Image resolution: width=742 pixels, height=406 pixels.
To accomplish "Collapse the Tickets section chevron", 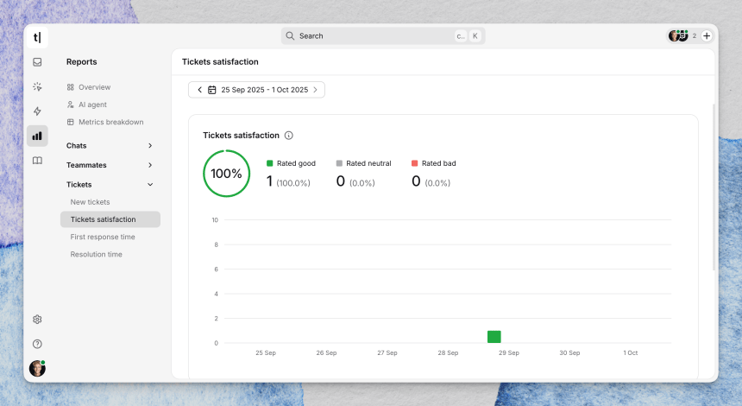I will tap(150, 184).
